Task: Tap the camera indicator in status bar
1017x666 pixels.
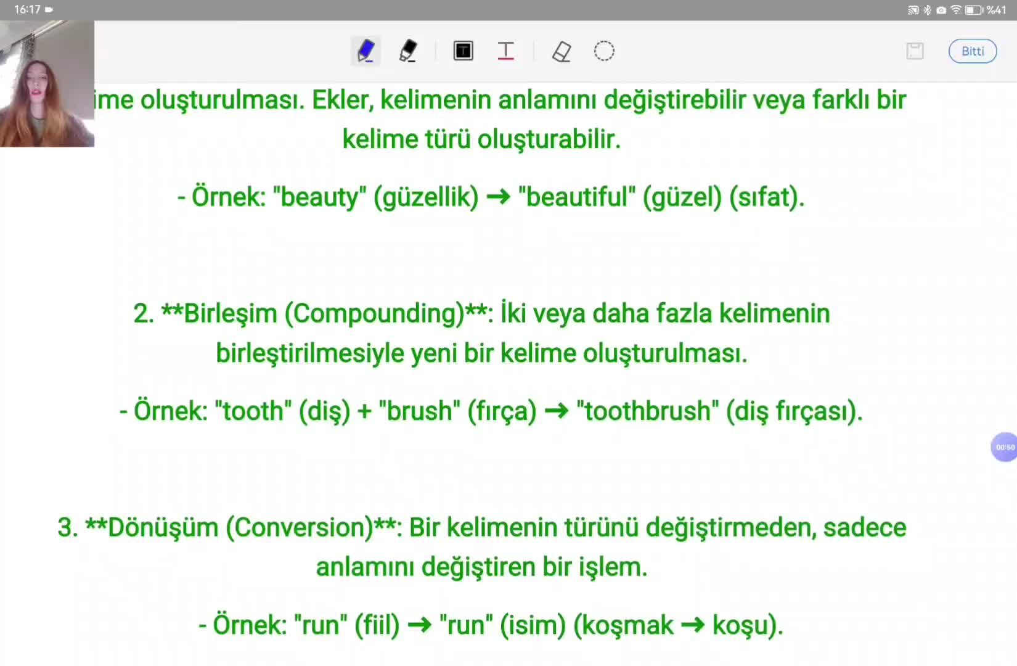Action: point(941,10)
